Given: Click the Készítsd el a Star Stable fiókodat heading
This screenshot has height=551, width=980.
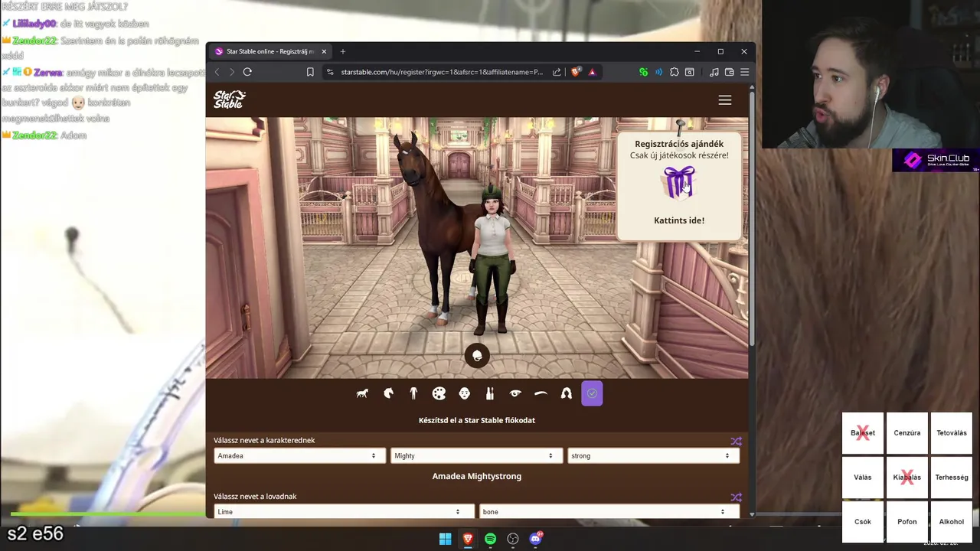Looking at the screenshot, I should point(477,420).
